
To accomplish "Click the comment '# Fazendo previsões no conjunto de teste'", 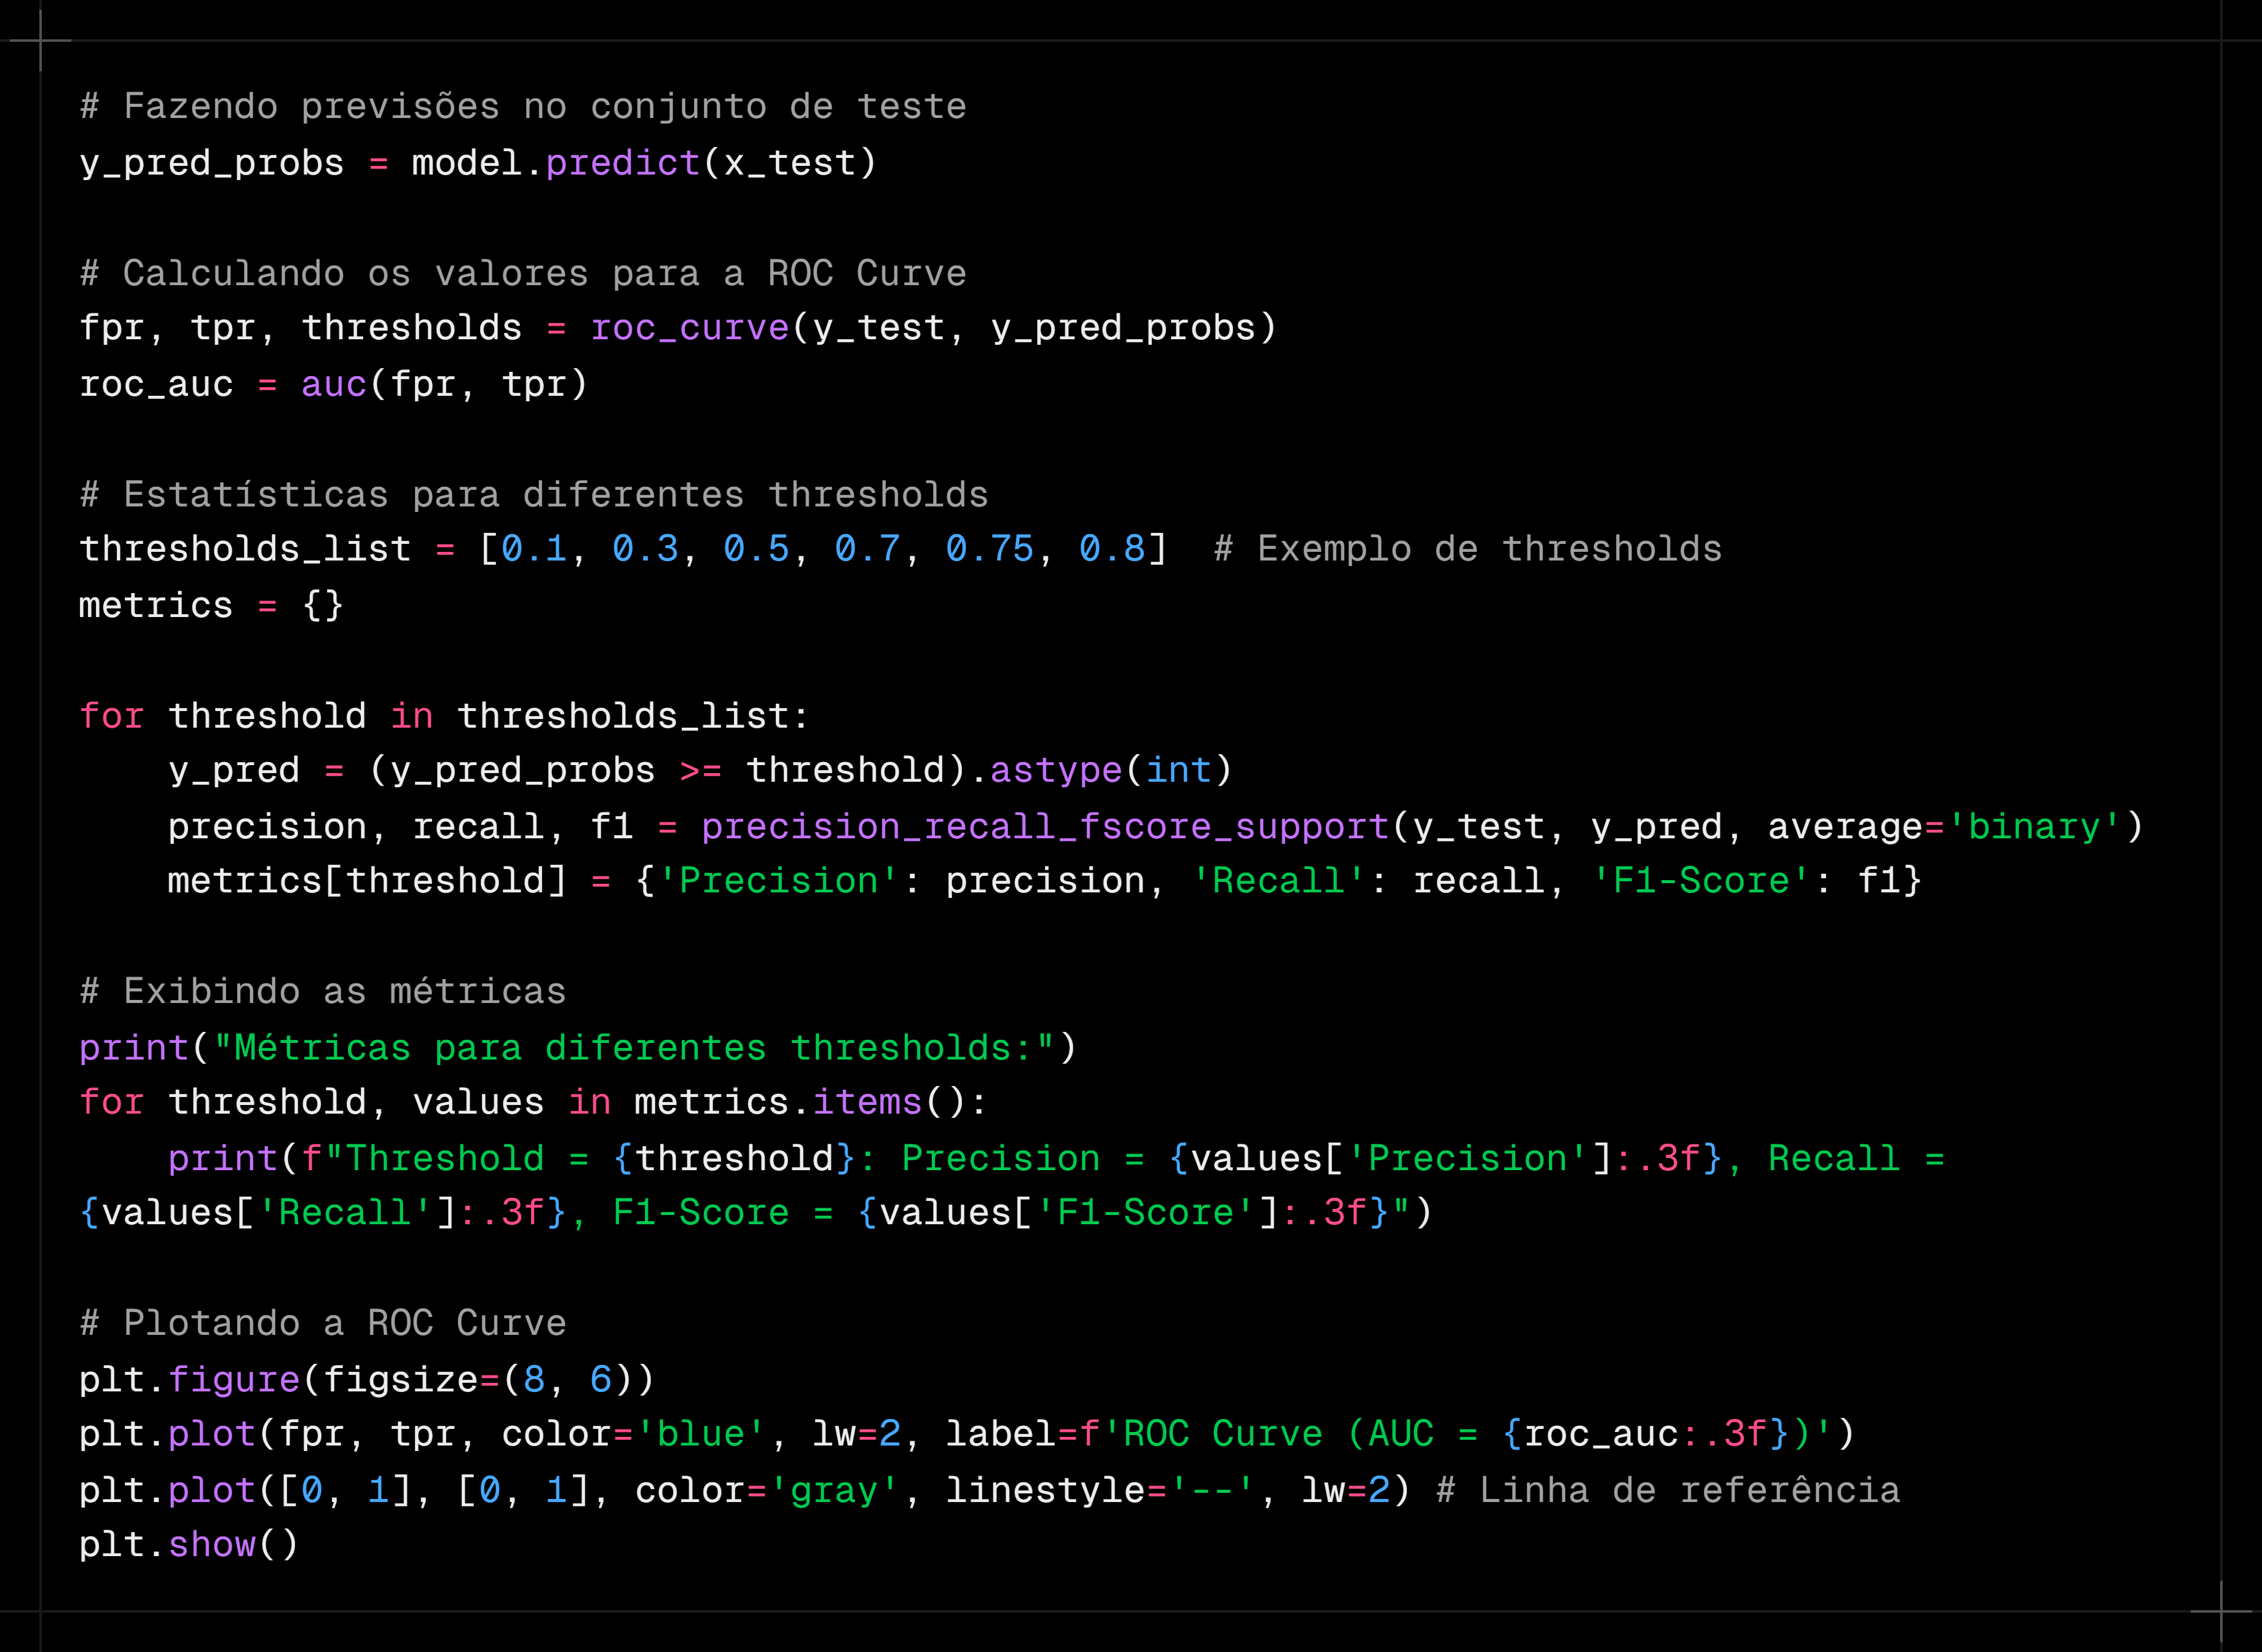I will pyautogui.click(x=523, y=106).
